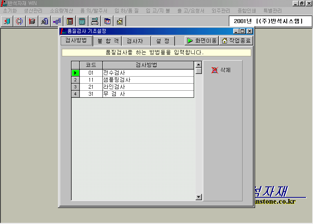Click the grid scrollbar down arrow
Screen dimensions: 313x224
click(x=199, y=197)
